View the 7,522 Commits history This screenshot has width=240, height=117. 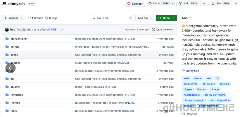pos(162,30)
